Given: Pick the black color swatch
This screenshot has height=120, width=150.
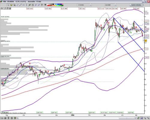Looking at the screenshot, I should pyautogui.click(x=53, y=4).
